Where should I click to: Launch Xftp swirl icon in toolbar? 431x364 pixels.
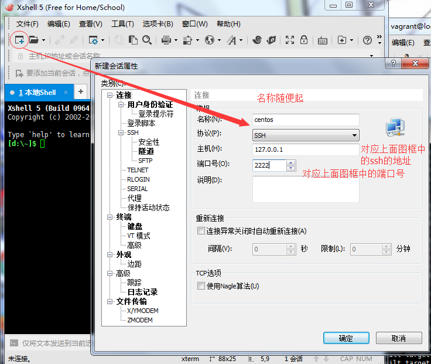[257, 40]
